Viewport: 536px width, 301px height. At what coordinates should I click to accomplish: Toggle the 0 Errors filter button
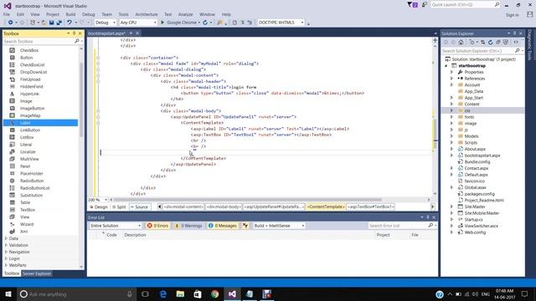(x=157, y=226)
